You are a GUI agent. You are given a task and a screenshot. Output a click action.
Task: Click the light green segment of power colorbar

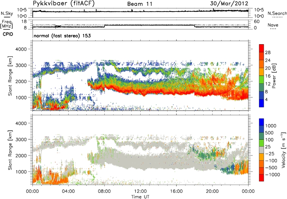coord(262,80)
